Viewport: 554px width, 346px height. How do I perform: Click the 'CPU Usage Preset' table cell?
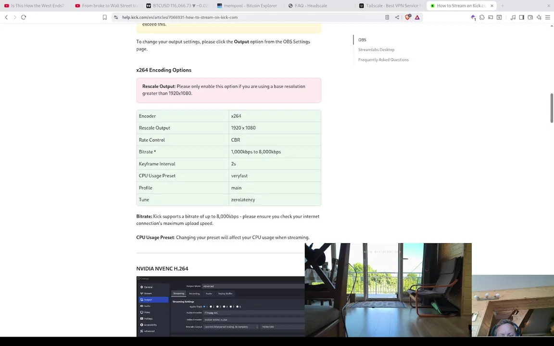click(x=182, y=176)
